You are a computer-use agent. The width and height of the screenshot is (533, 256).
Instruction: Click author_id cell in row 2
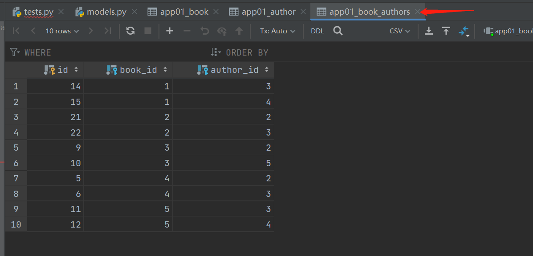tap(224, 102)
